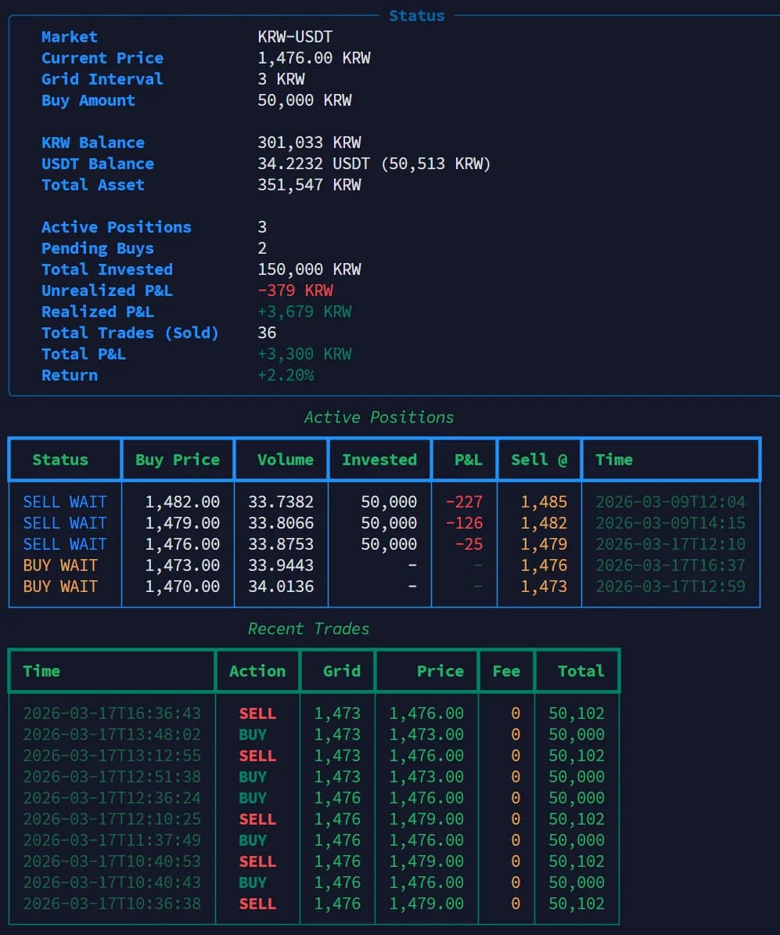Select the "33.8066" volume cell
780x935 pixels.
click(x=281, y=523)
